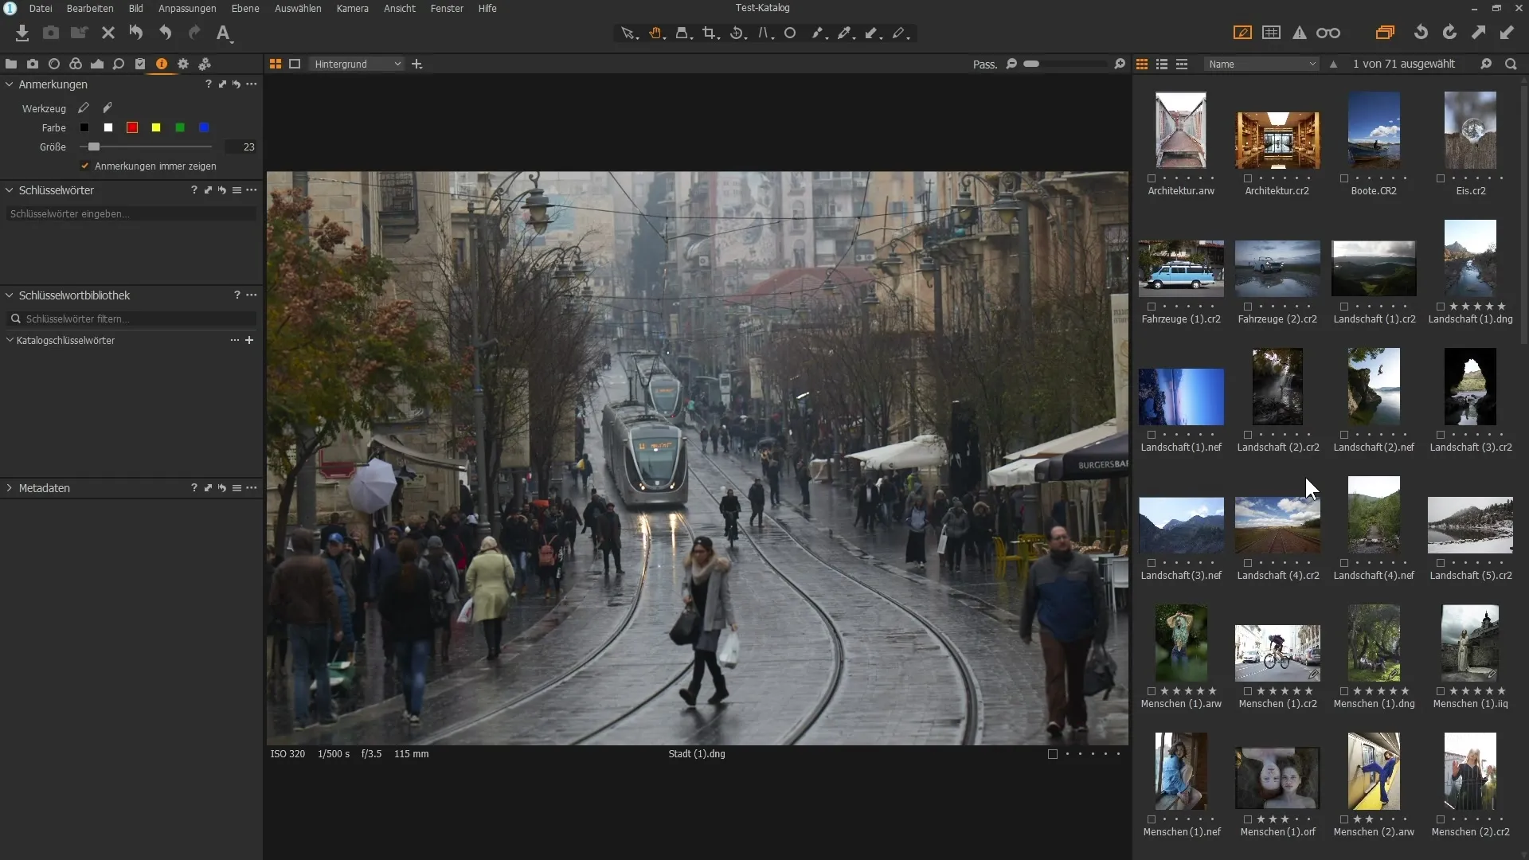The image size is (1529, 860).
Task: Collapse the Anmerkungen panel
Action: (10, 84)
